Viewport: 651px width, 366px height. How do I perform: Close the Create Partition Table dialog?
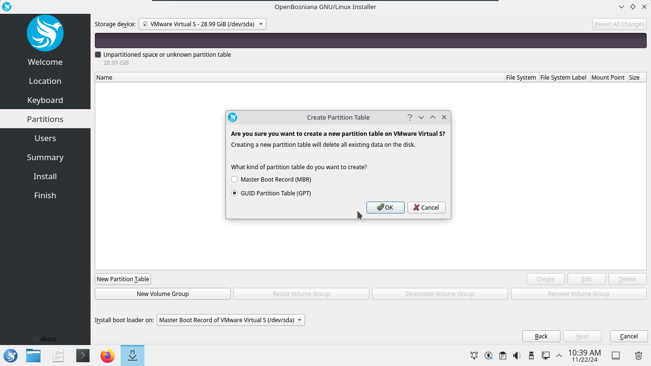click(x=444, y=117)
